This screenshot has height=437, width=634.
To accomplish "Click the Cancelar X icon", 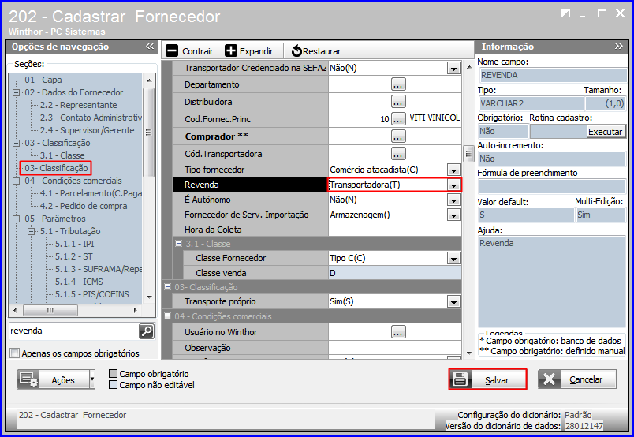I will [x=549, y=379].
